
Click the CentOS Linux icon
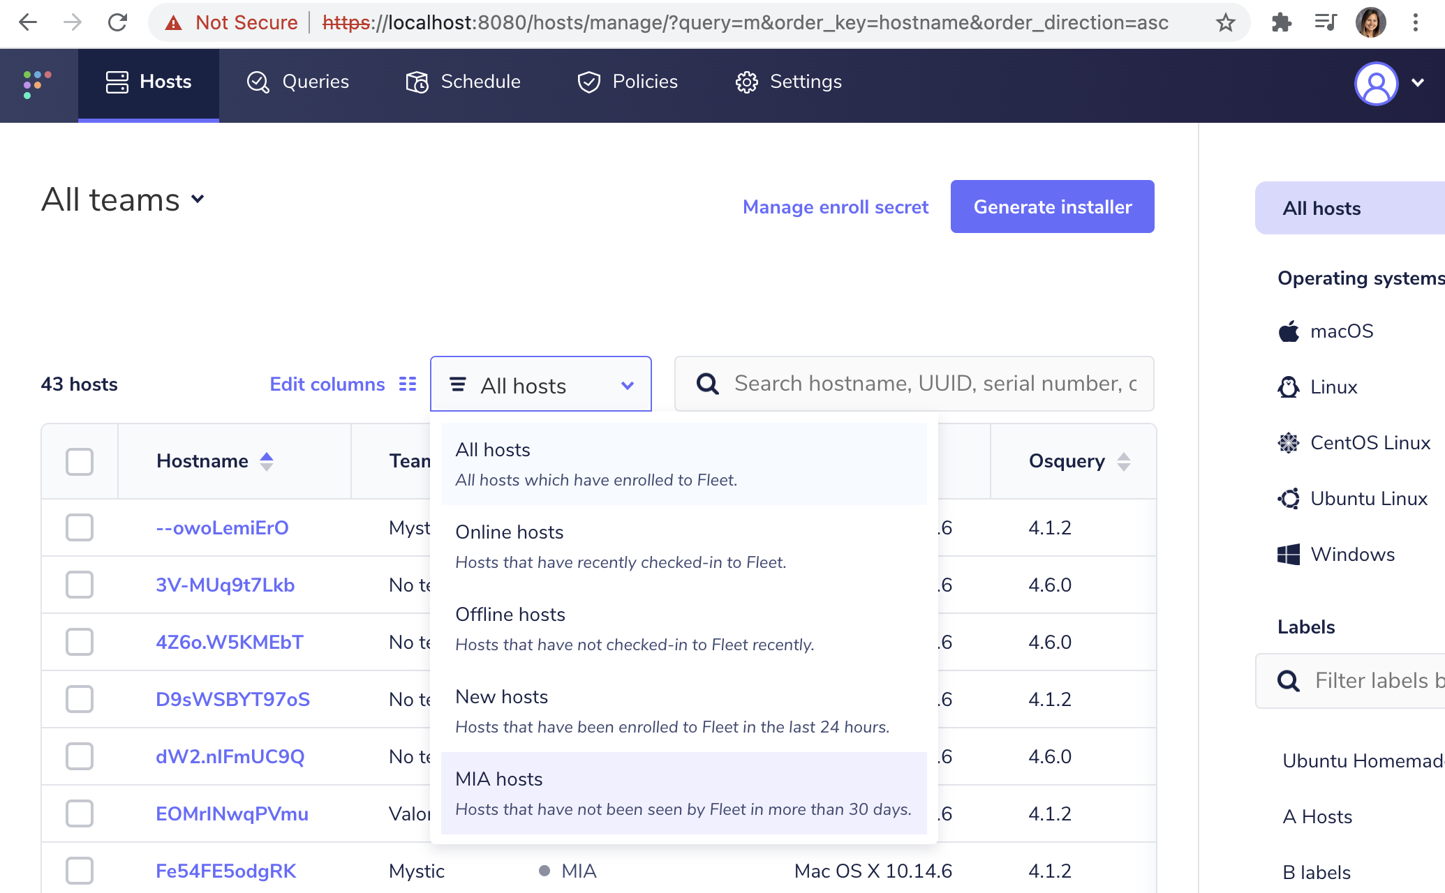pos(1289,442)
